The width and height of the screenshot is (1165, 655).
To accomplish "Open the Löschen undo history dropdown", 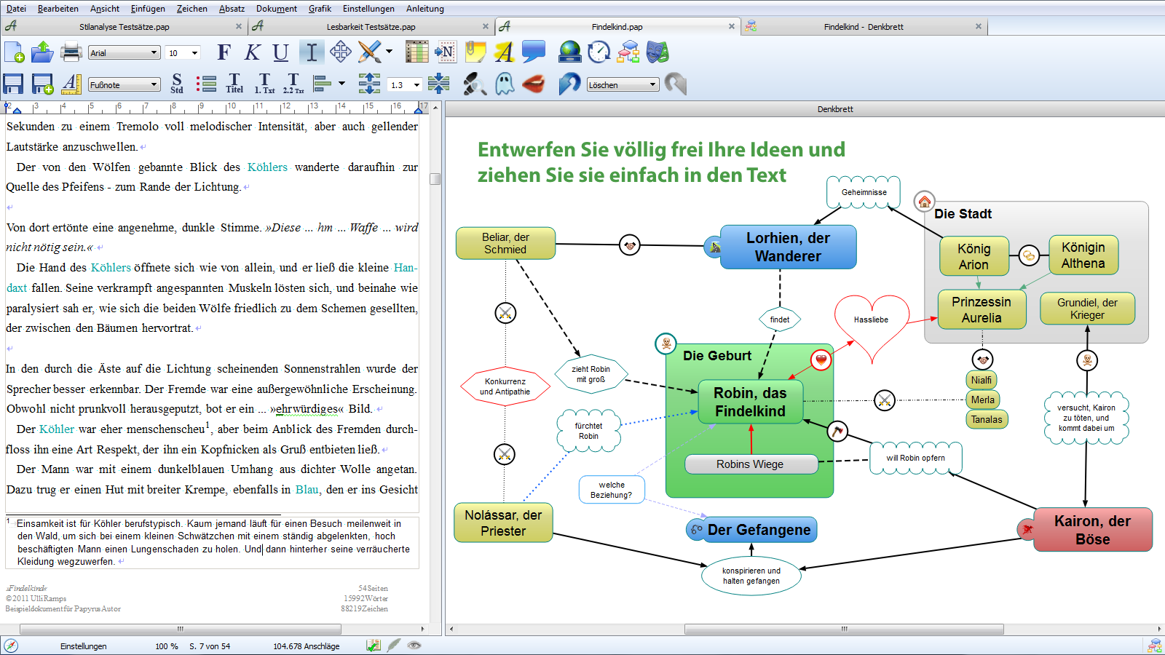I will click(623, 85).
